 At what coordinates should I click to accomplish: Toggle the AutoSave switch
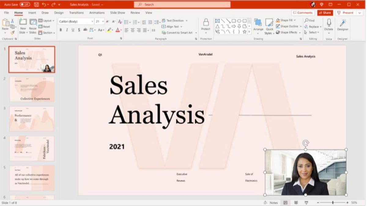pos(25,5)
